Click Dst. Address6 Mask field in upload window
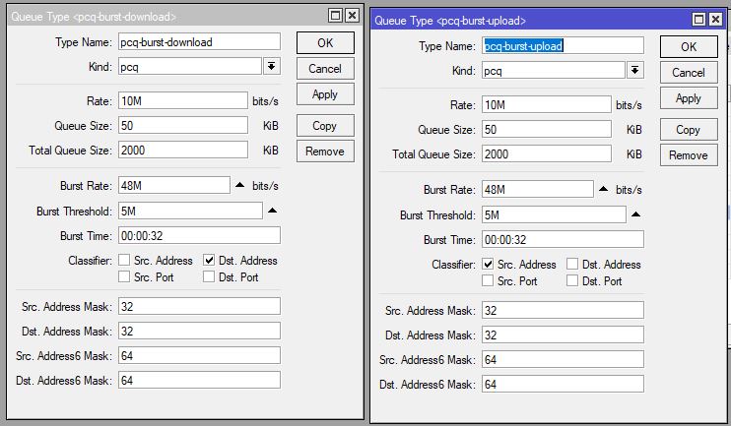This screenshot has width=731, height=426. (x=563, y=385)
